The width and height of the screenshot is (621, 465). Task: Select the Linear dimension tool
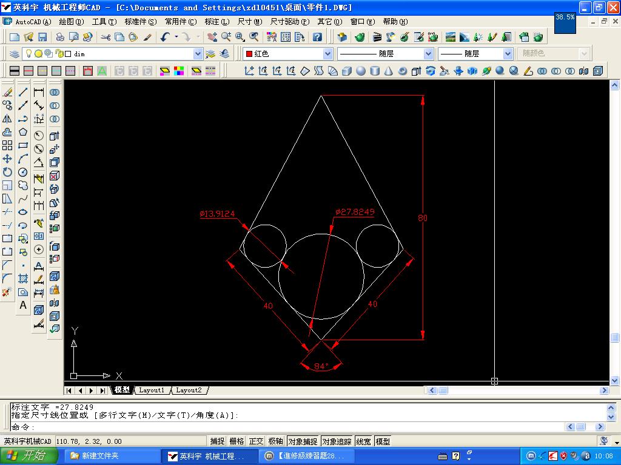[x=39, y=92]
